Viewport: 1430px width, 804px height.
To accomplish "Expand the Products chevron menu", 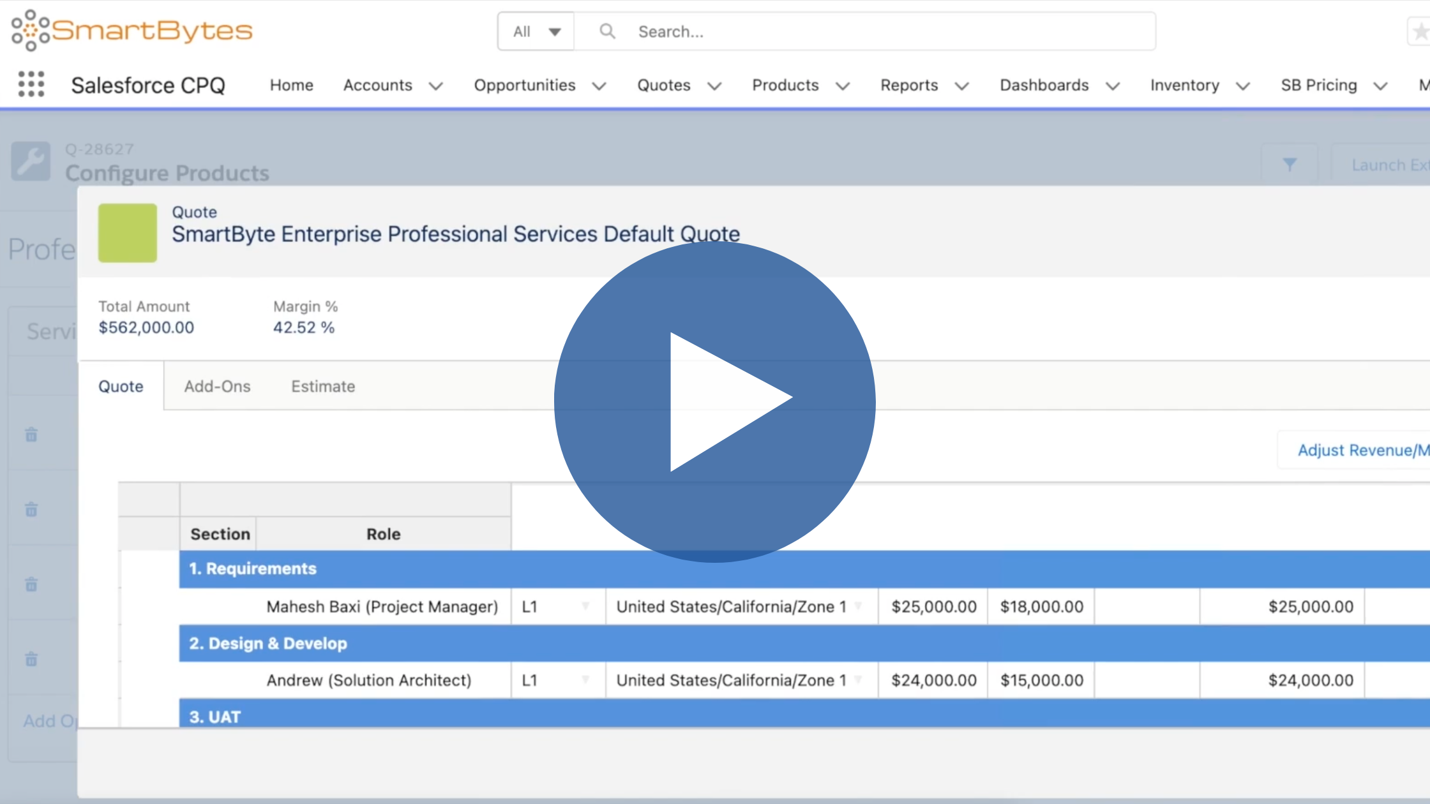I will coord(843,86).
